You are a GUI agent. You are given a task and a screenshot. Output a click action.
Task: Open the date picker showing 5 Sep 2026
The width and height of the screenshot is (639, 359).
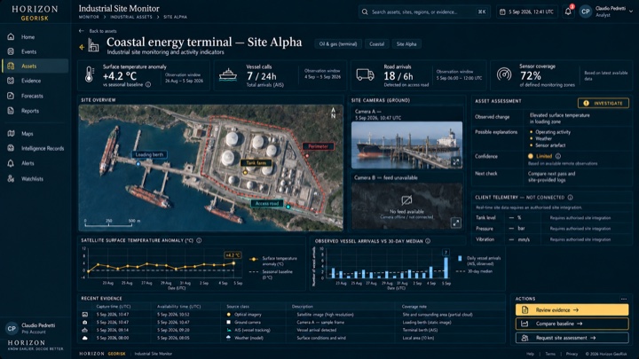(526, 12)
